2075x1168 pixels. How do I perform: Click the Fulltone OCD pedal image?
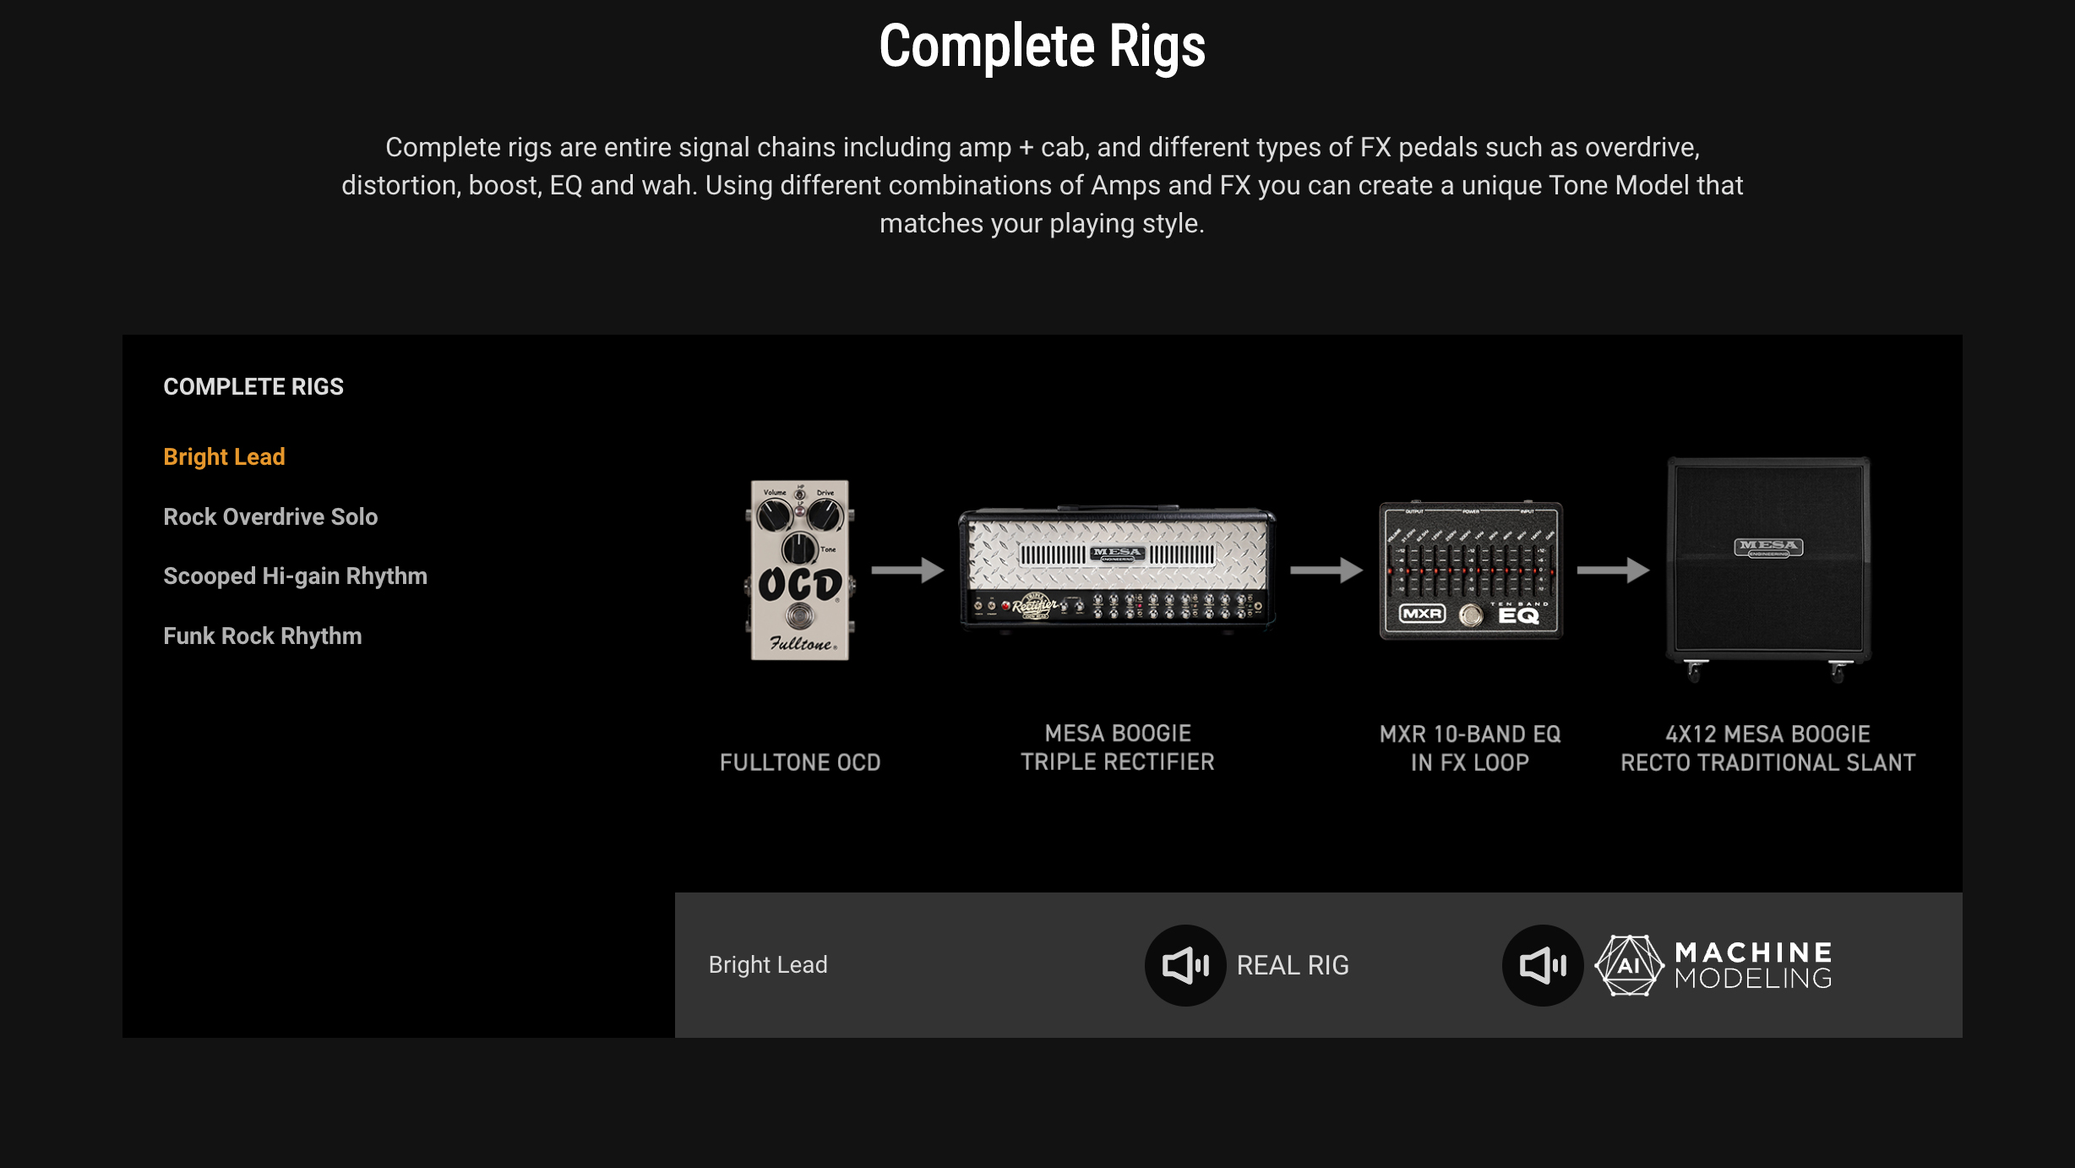[x=800, y=570]
